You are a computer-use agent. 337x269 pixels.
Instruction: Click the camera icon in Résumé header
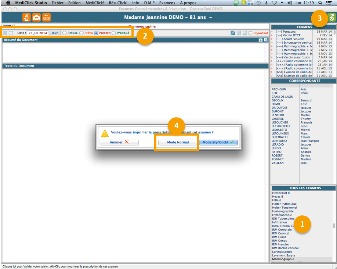[261, 40]
